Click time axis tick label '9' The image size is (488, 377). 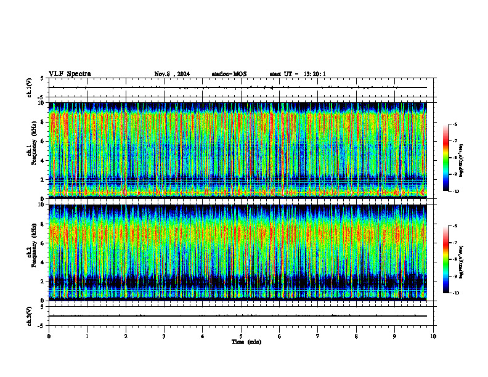394,336
